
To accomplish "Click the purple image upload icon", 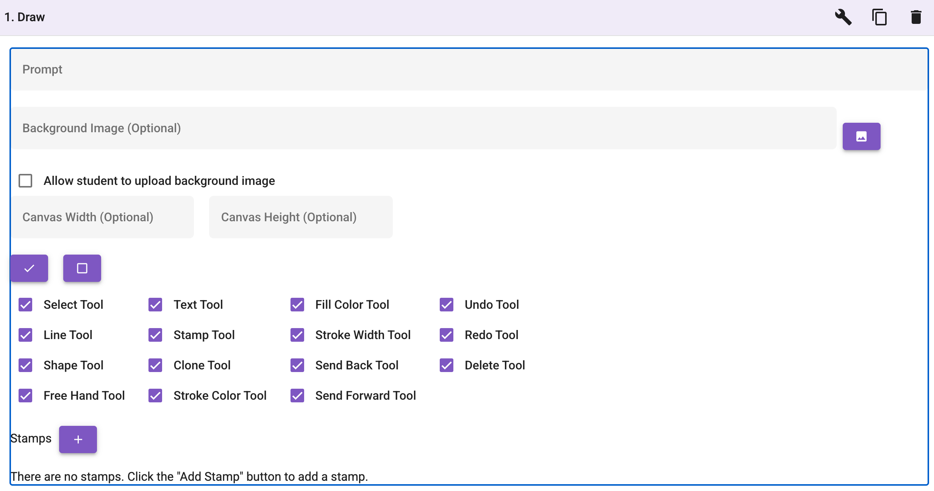I will [861, 136].
